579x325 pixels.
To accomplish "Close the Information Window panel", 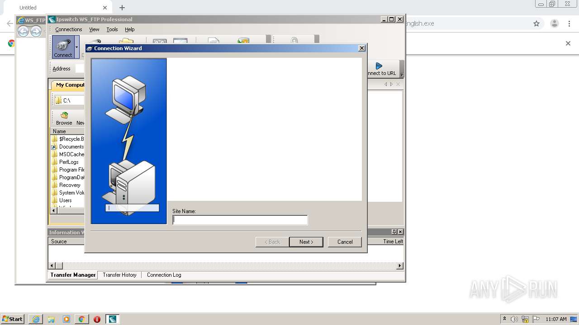I will pos(400,232).
